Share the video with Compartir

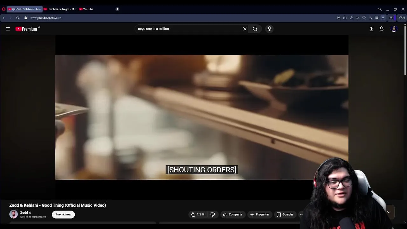232,215
